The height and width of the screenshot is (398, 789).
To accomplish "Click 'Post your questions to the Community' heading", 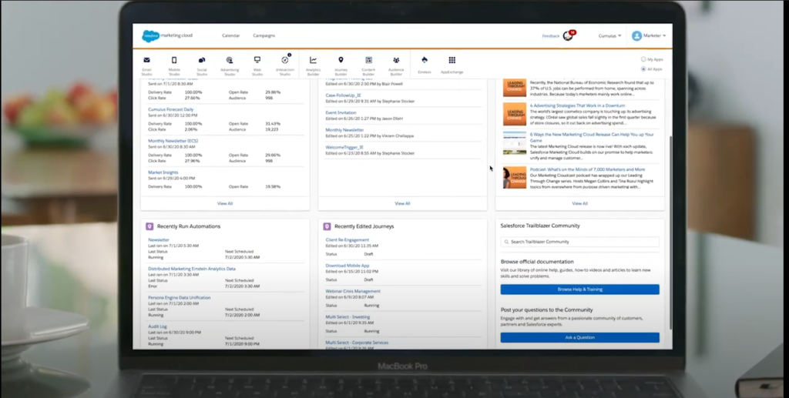I will 546,310.
